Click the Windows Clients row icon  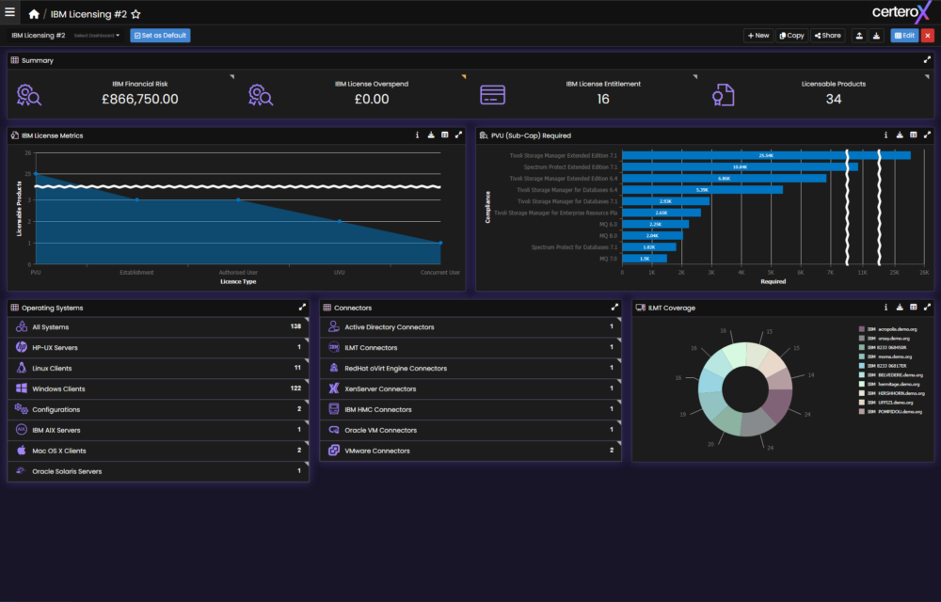click(x=22, y=388)
